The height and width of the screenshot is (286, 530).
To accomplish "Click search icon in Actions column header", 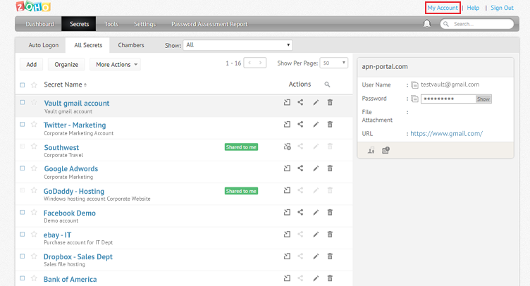I will pos(327,85).
